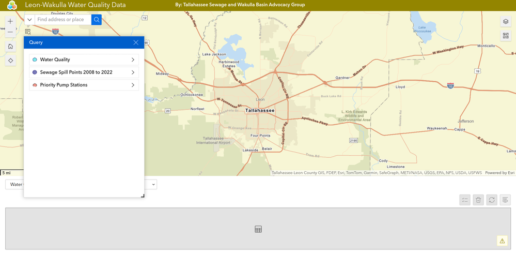Open the basemap gallery grid icon
This screenshot has width=516, height=253.
pyautogui.click(x=506, y=36)
